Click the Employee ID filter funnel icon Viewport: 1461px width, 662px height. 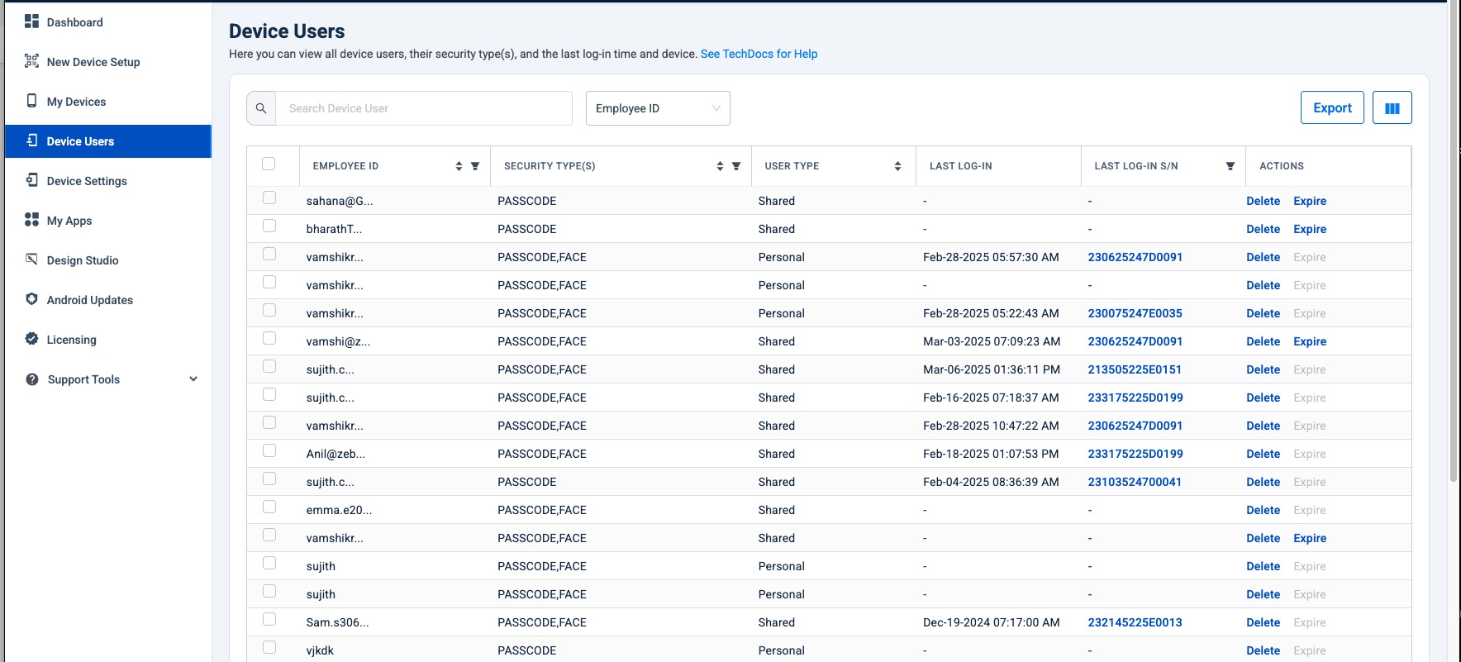(475, 166)
